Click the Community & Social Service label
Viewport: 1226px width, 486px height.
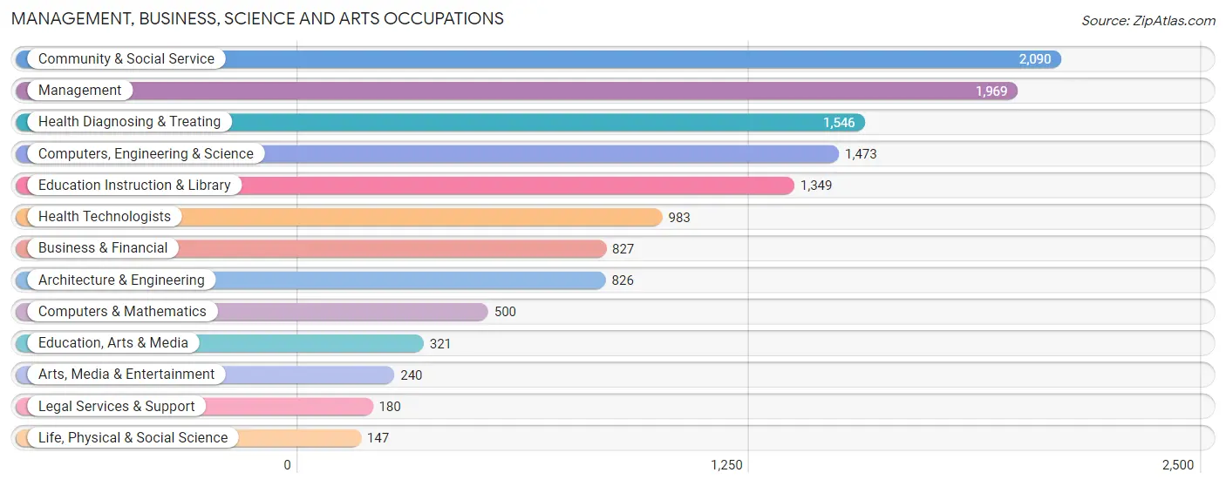tap(126, 59)
